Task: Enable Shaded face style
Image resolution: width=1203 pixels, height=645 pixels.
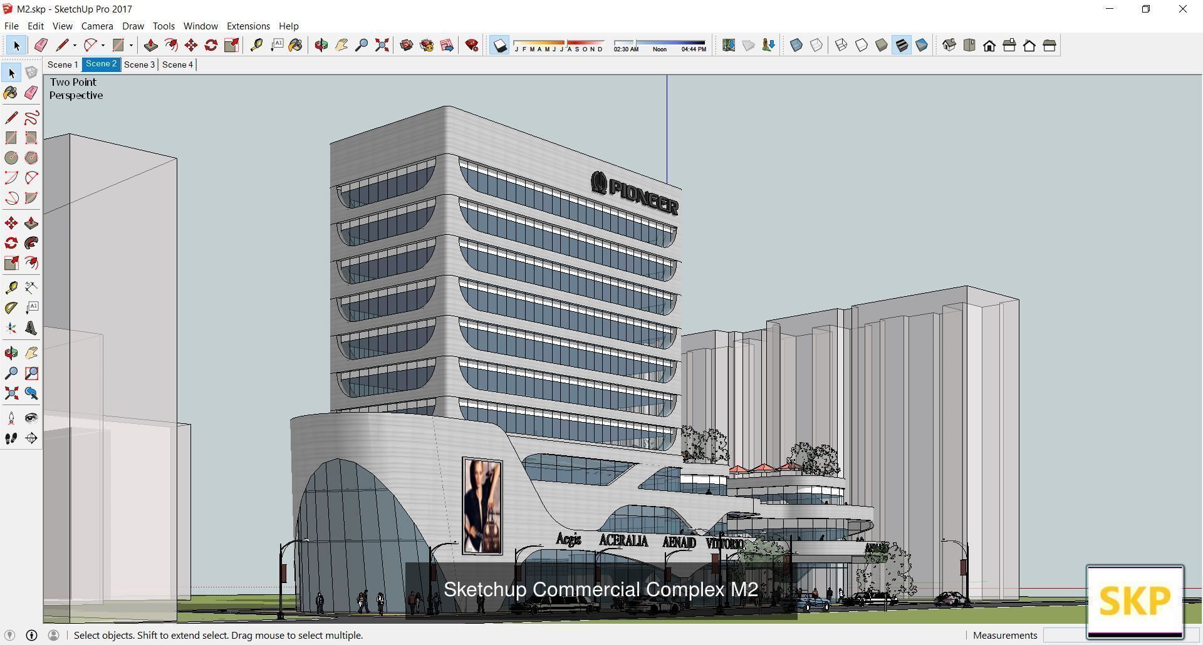Action: [x=882, y=45]
